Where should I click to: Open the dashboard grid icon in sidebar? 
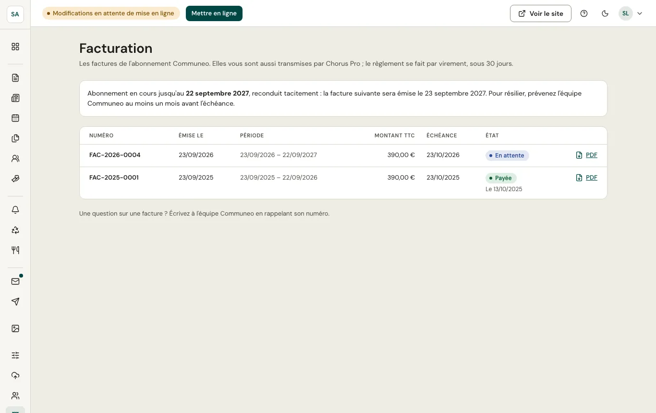tap(15, 47)
